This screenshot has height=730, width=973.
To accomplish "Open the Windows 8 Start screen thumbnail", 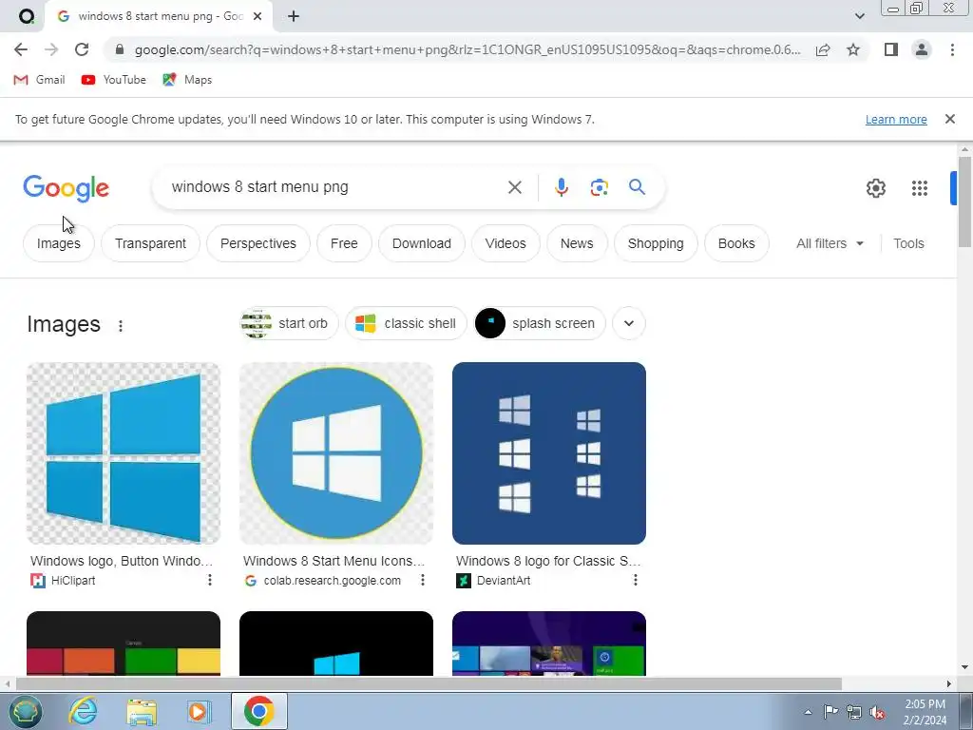I will pos(549,644).
